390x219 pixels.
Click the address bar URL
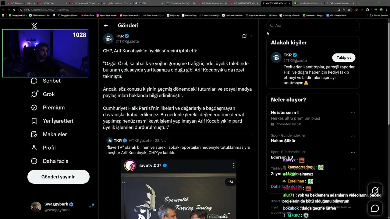pyautogui.click(x=46, y=10)
